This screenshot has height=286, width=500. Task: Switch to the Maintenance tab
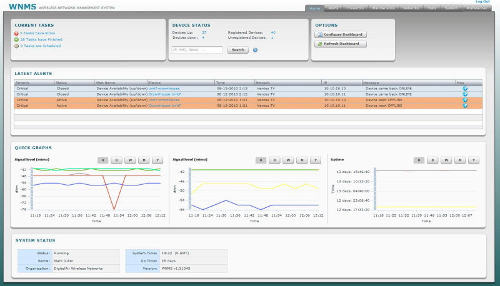(382, 8)
